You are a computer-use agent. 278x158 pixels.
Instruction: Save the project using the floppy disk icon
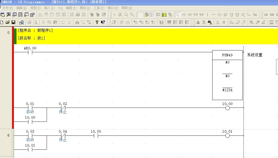13,22
